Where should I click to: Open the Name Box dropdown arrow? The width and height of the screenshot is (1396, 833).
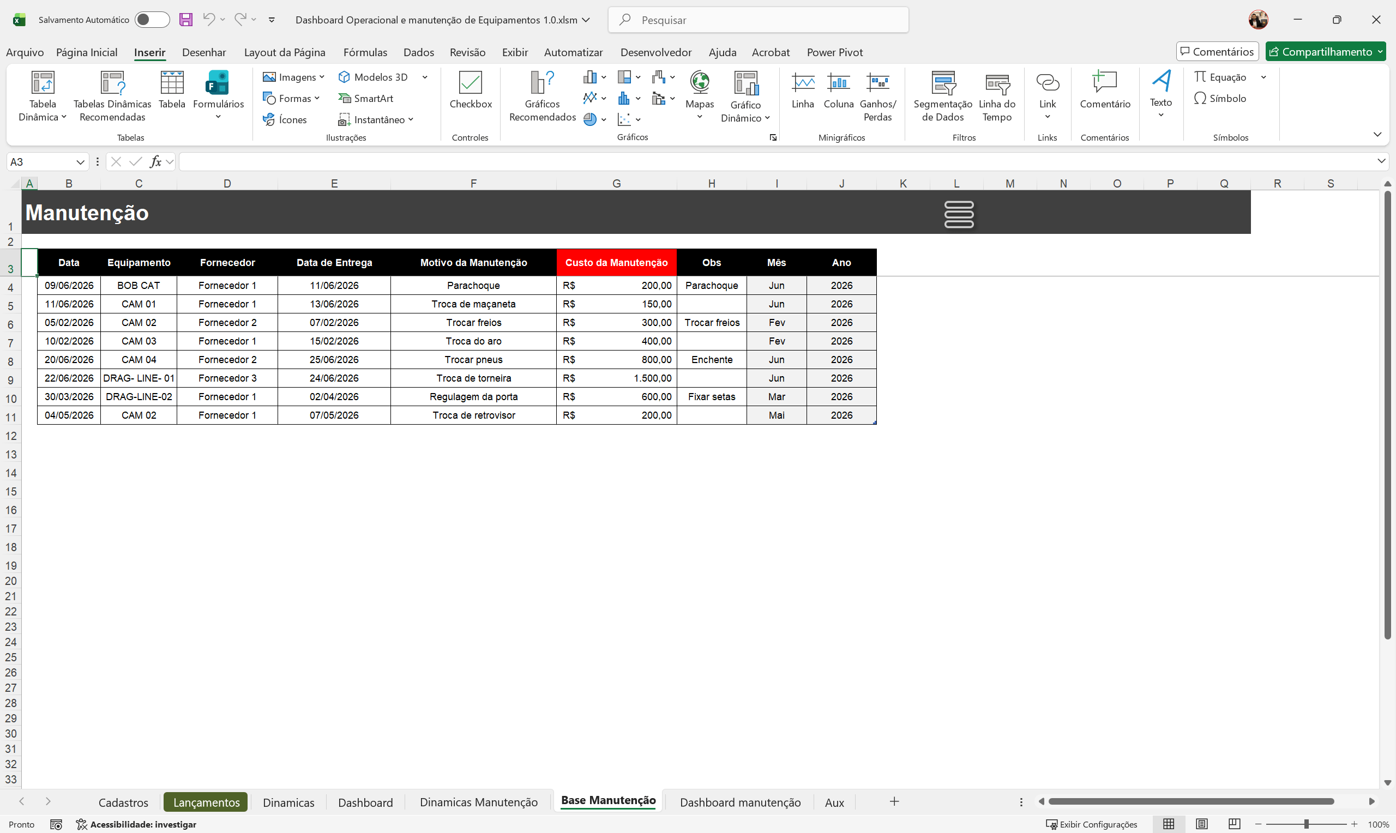tap(80, 162)
